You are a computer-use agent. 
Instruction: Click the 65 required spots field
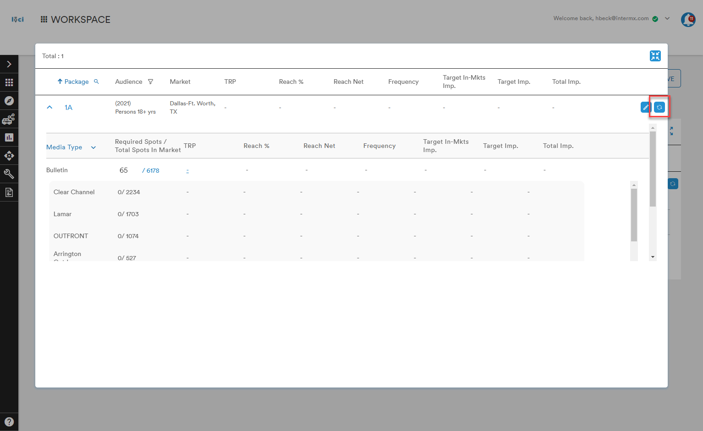tap(124, 170)
